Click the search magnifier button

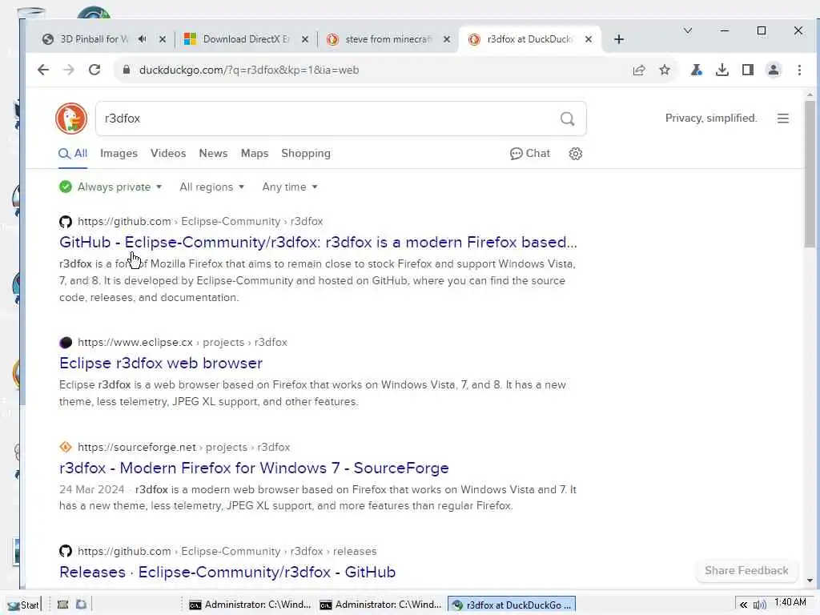pos(568,119)
